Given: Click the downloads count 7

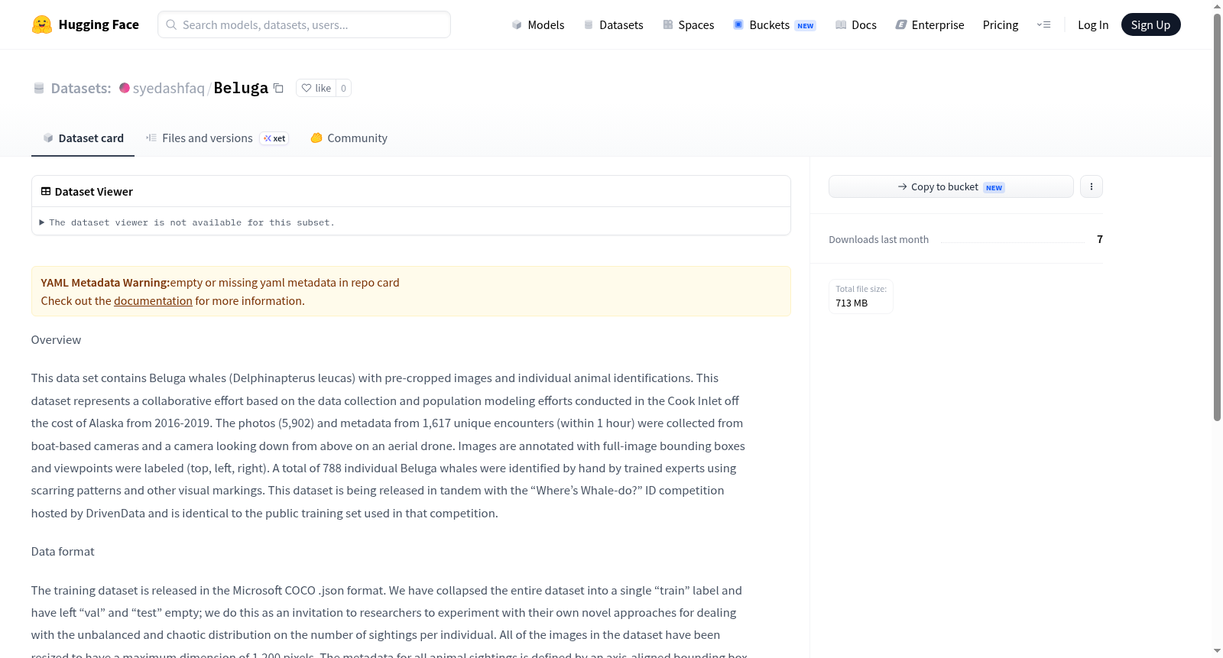Looking at the screenshot, I should (1100, 239).
